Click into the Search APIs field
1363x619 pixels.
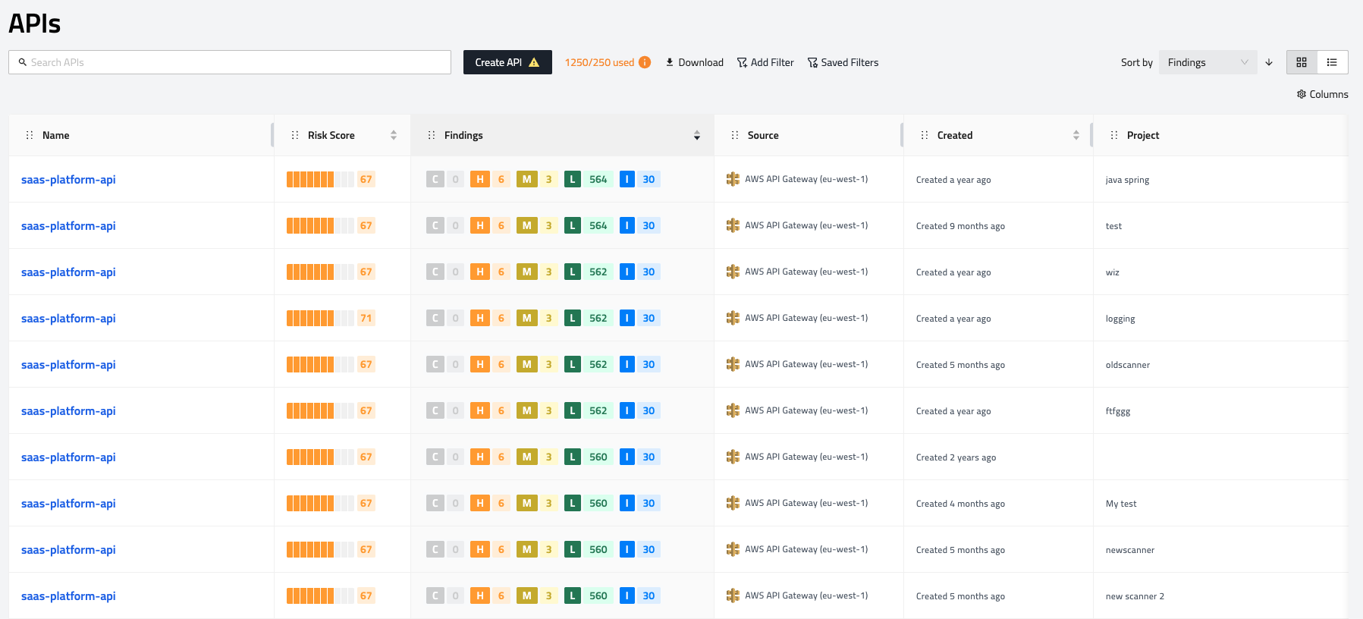[x=230, y=62]
